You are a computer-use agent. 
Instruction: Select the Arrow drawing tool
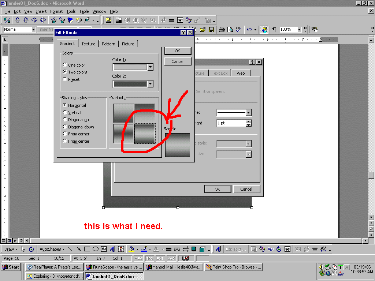tap(78, 249)
